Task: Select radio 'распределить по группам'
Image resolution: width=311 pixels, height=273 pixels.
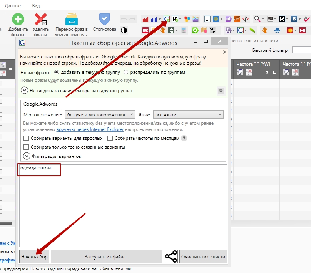Action: [x=126, y=73]
